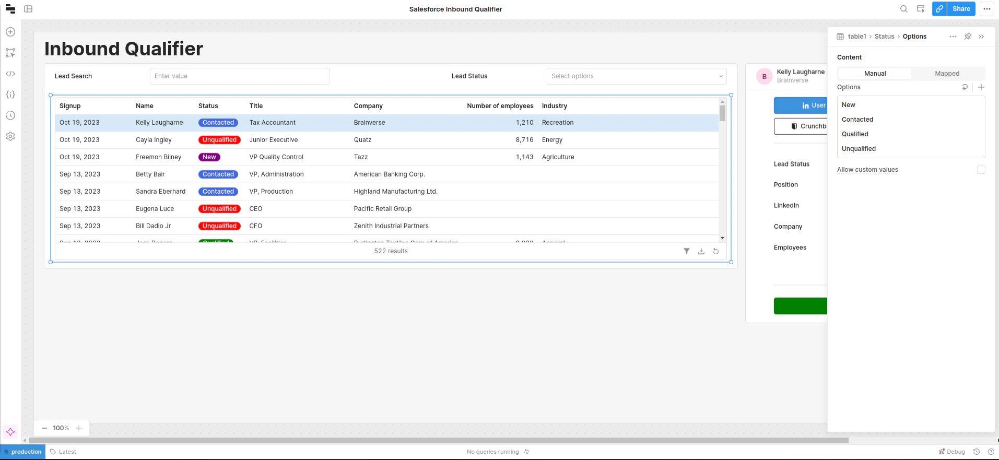Viewport: 999px width, 460px height.
Task: Enable Allow custom values checkbox
Action: (x=981, y=170)
